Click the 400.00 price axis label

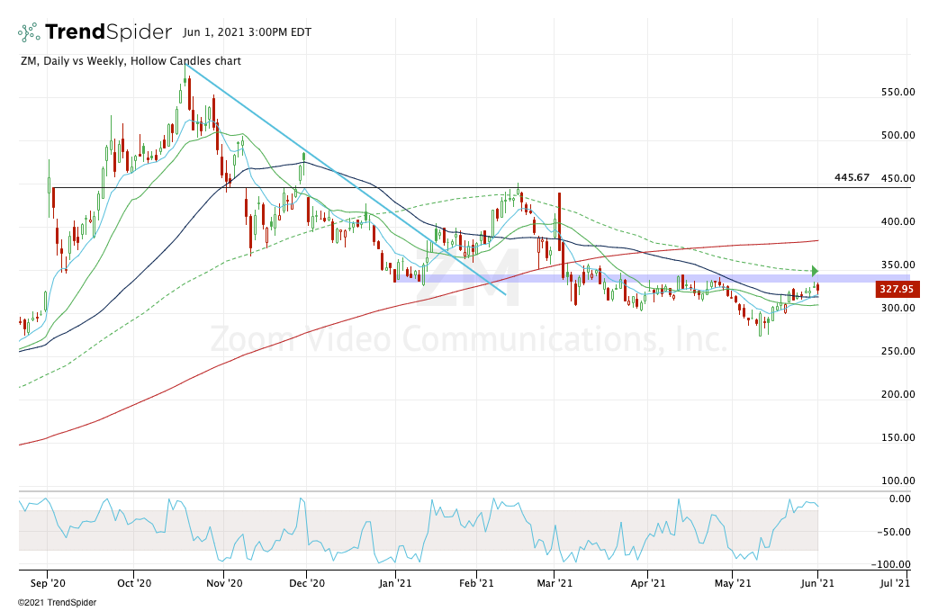tap(897, 221)
